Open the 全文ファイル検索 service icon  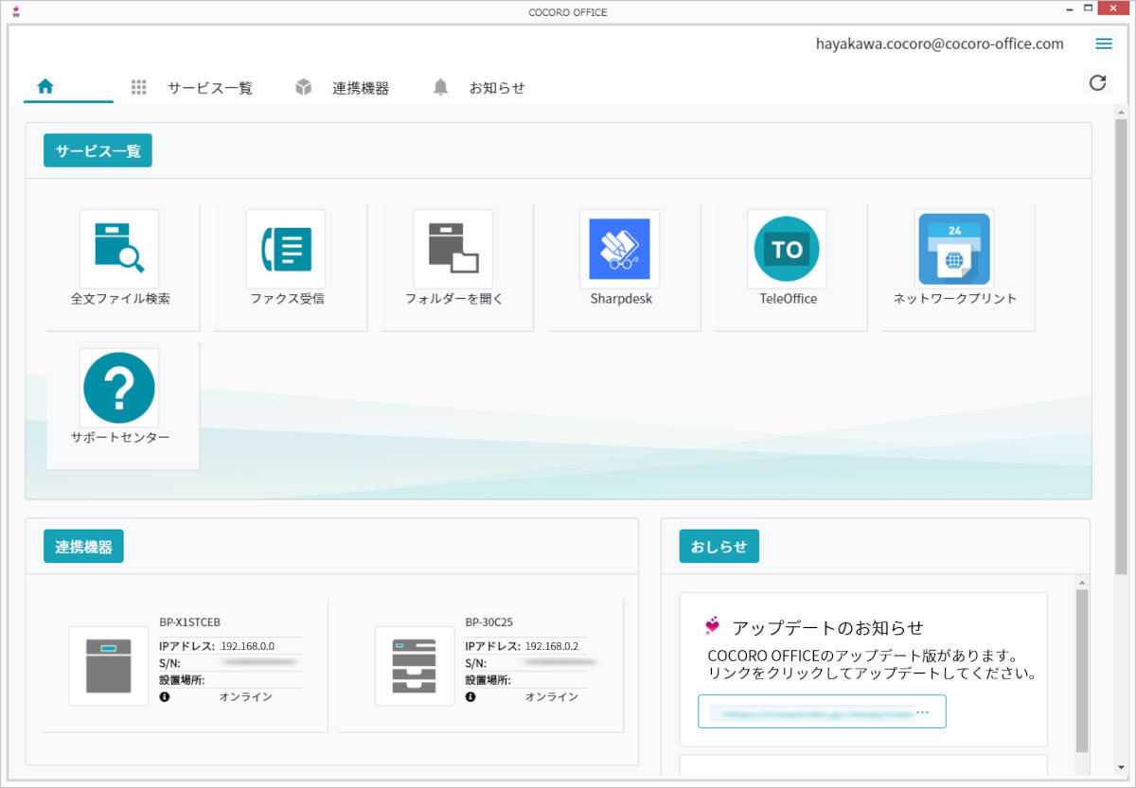[119, 250]
